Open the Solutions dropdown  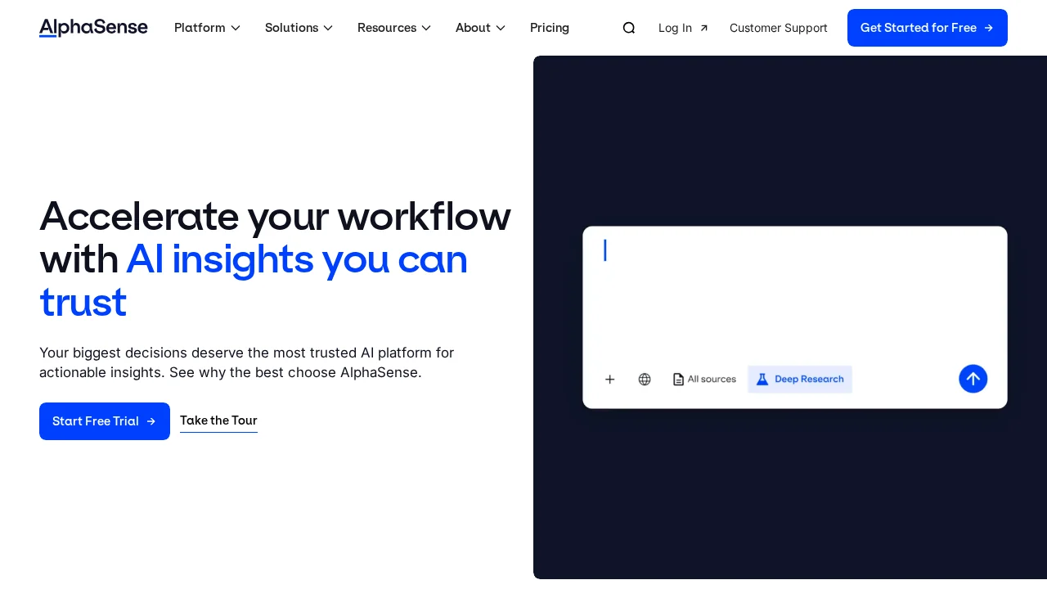299,27
